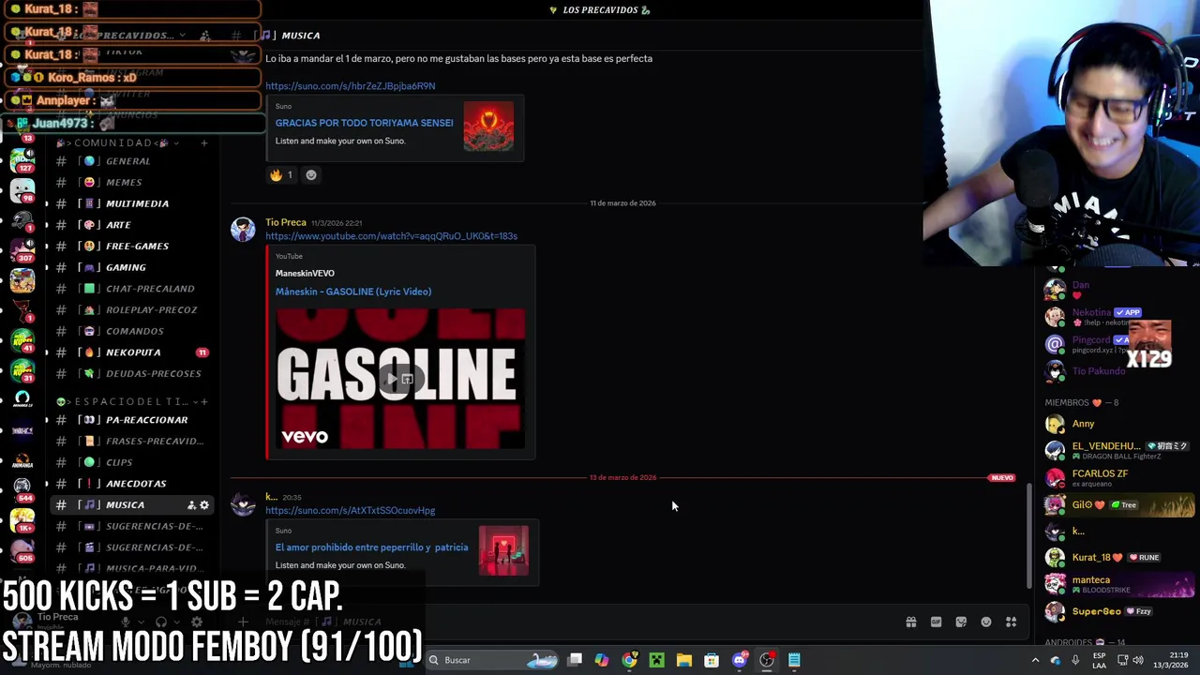Click the ManeskinVEVO channel name

305,273
